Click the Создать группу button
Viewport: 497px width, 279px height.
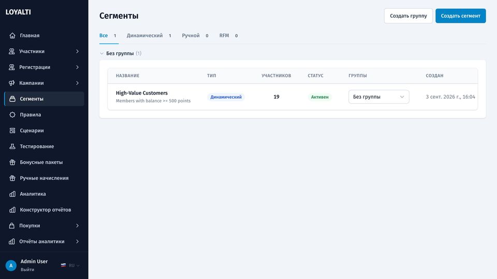pos(408,16)
